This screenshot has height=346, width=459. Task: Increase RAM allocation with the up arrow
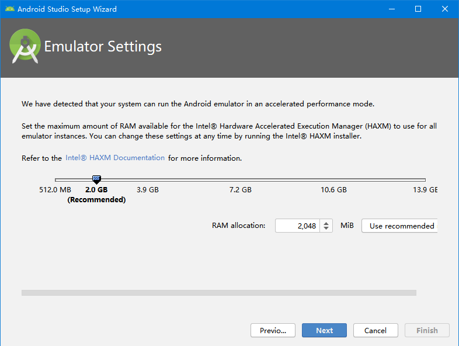[x=326, y=223]
